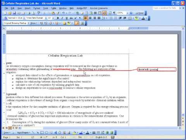Click the Fill Color bucket icon

(74, 133)
